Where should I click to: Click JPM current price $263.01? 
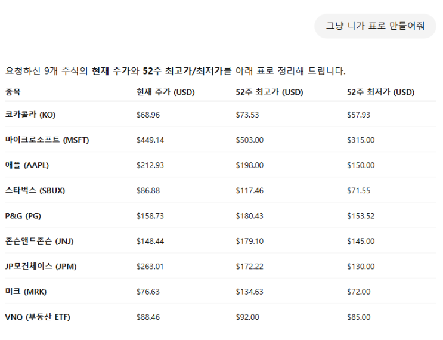tap(150, 267)
